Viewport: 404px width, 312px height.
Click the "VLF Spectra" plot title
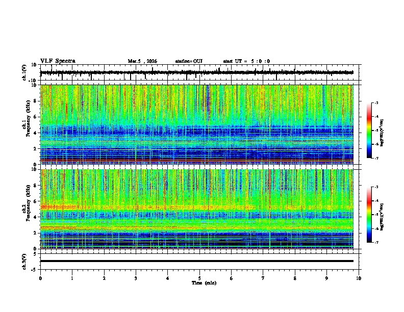[x=58, y=61]
